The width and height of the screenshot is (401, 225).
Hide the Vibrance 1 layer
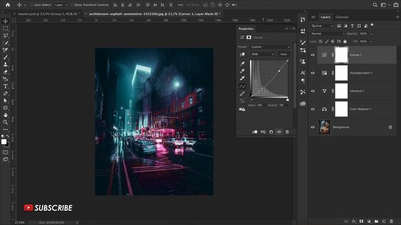(313, 91)
